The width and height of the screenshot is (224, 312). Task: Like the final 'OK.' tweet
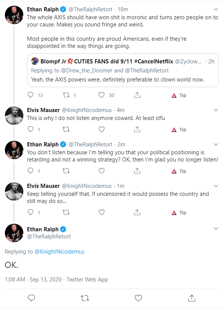[138, 298]
